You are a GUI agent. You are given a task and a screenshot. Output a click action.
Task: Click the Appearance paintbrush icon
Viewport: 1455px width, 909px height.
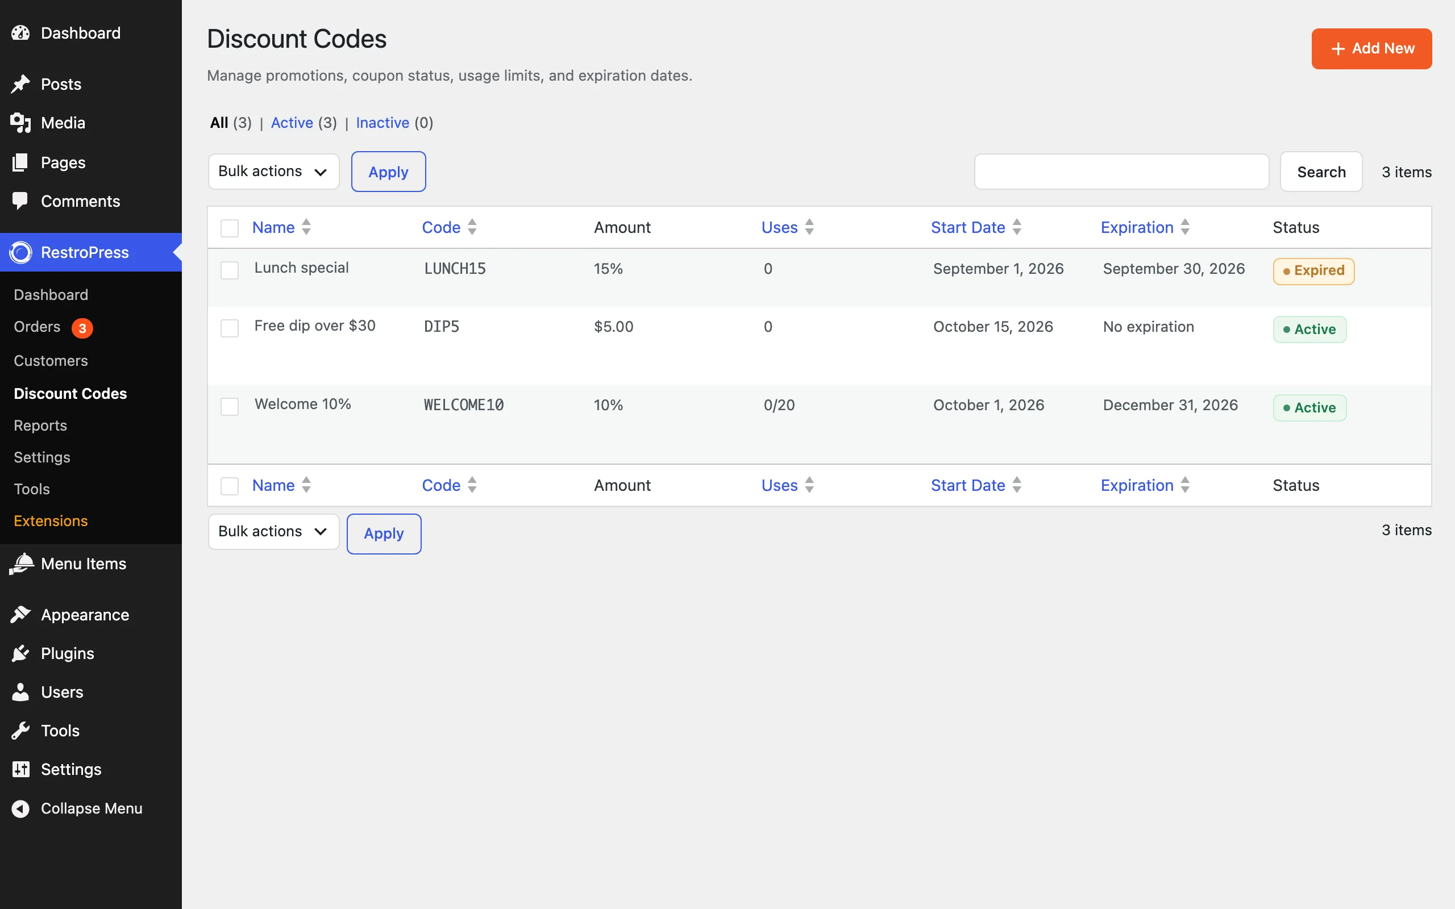point(20,614)
